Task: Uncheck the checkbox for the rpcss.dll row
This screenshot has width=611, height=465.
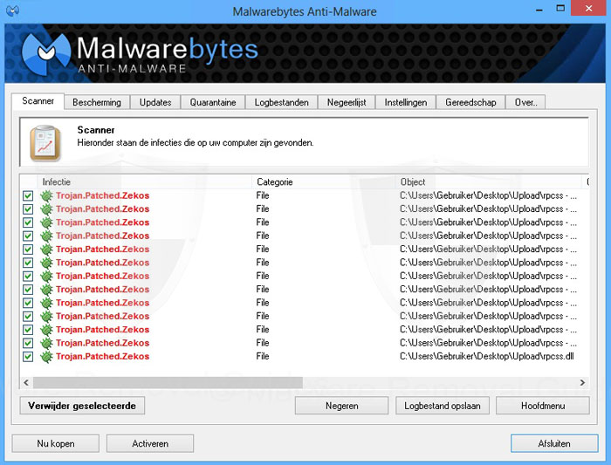Action: [28, 357]
